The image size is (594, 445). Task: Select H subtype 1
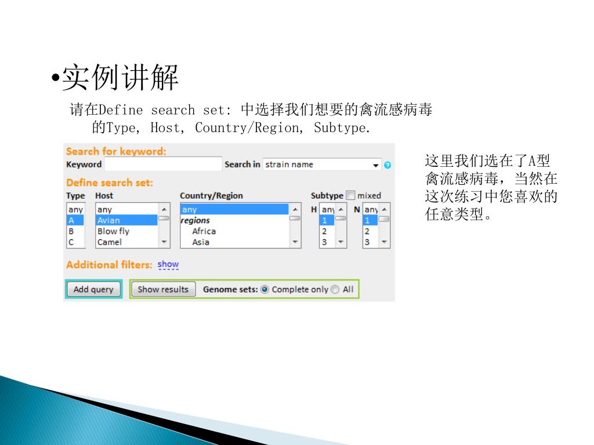(x=327, y=220)
